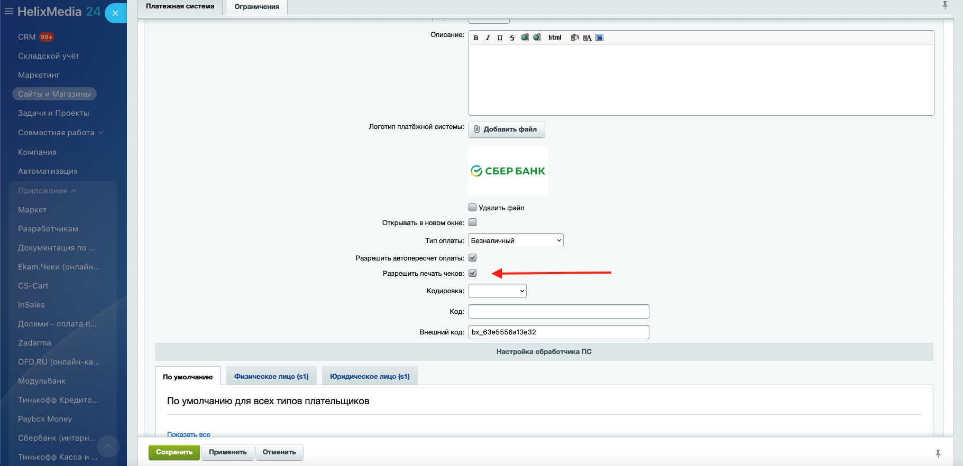Toggle bold formatting in description editor
Viewport: 963px width, 466px height.
click(475, 38)
